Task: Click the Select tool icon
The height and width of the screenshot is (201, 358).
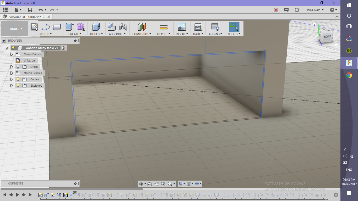Action: (234, 27)
